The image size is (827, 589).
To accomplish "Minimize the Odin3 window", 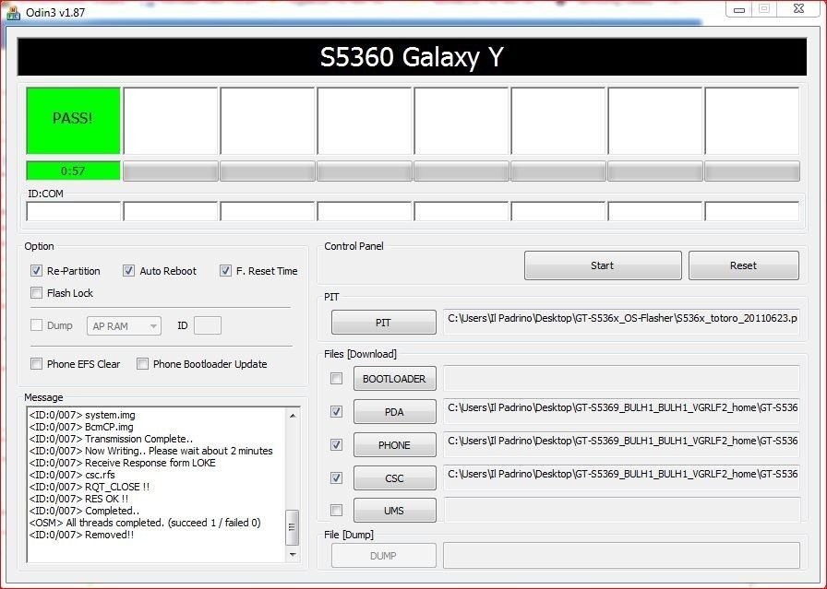I will pyautogui.click(x=739, y=9).
